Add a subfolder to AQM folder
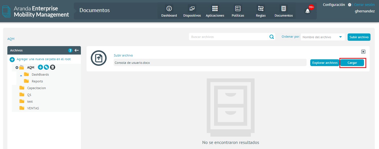The height and width of the screenshot is (149, 379). pos(40,67)
